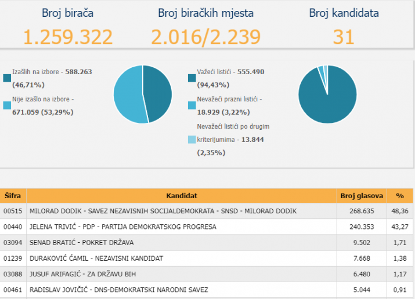Click the voter turnout pie chart
Image resolution: width=415 pixels, height=299 pixels.
tap(143, 94)
